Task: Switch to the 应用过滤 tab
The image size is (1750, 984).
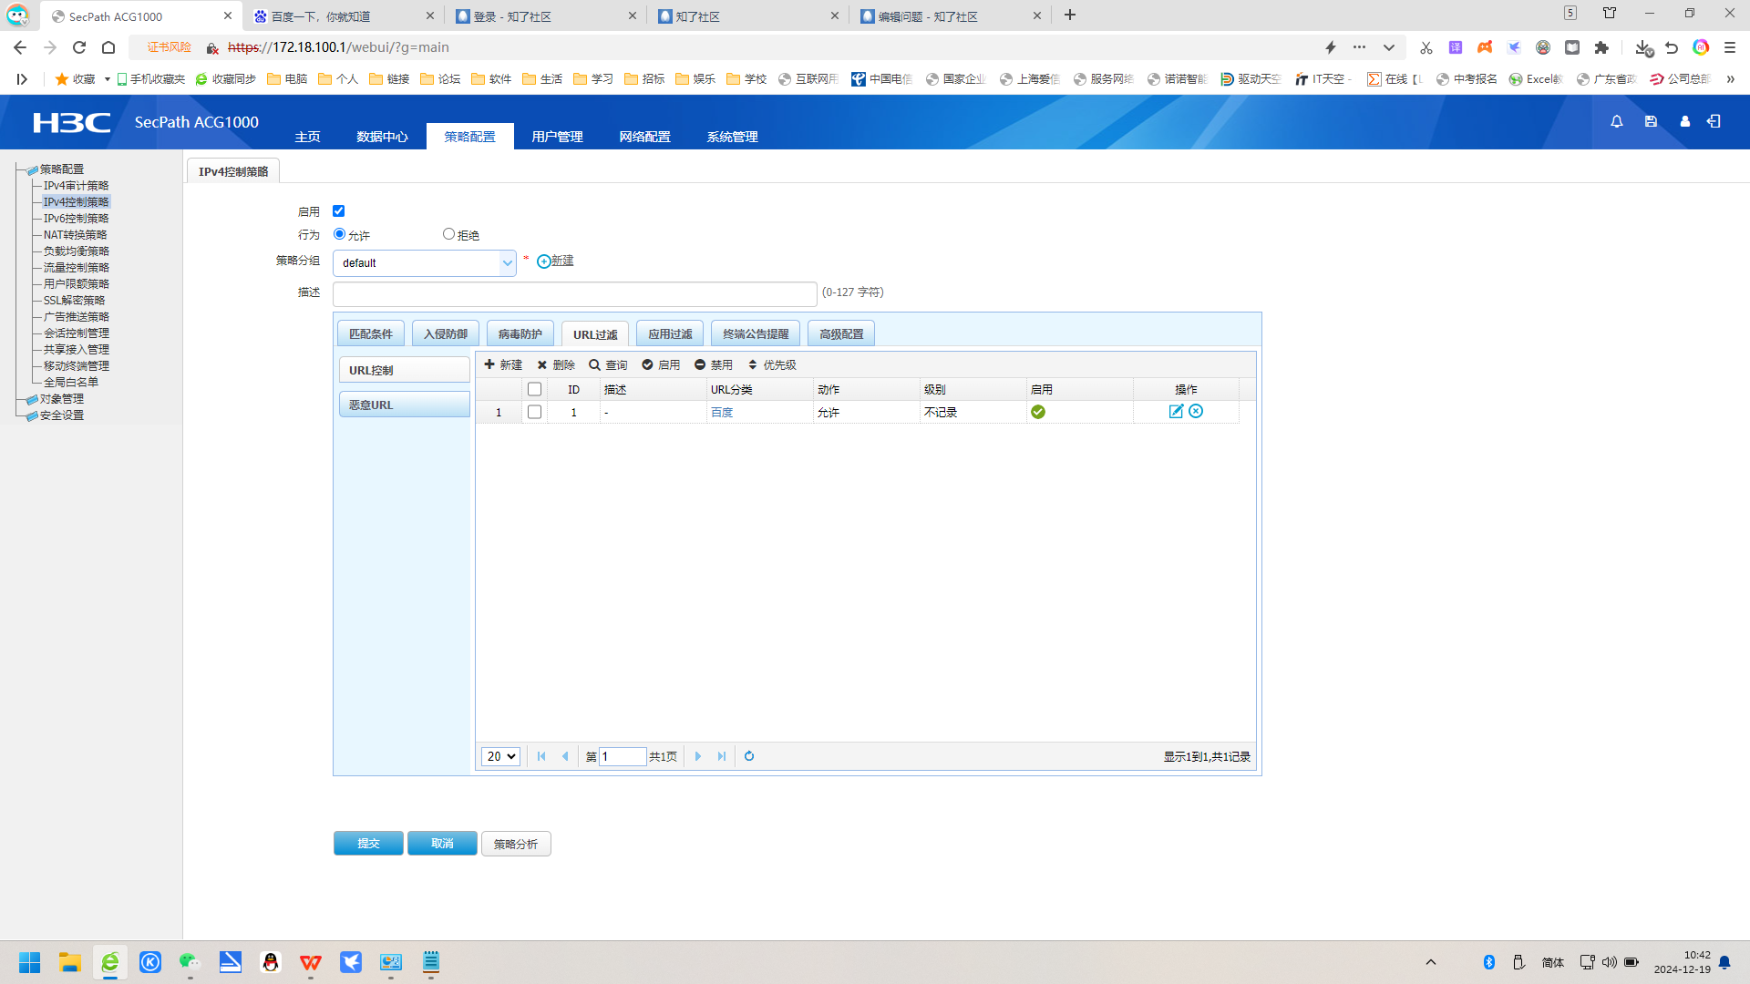Action: (x=670, y=334)
